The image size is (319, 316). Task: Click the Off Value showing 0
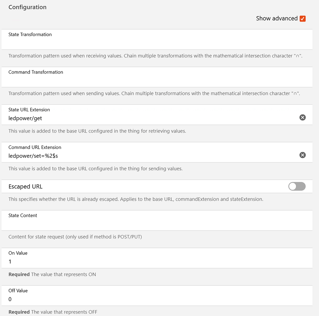click(x=10, y=299)
